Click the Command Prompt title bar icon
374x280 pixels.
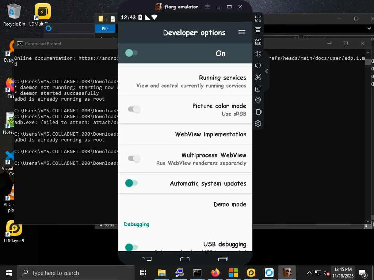[20, 44]
